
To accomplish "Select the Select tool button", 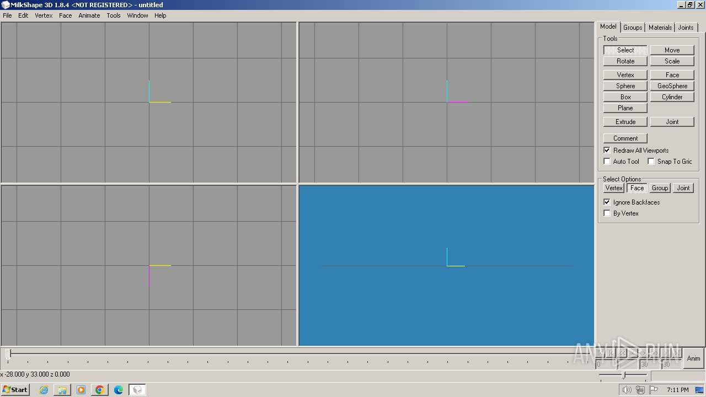I will pos(625,50).
